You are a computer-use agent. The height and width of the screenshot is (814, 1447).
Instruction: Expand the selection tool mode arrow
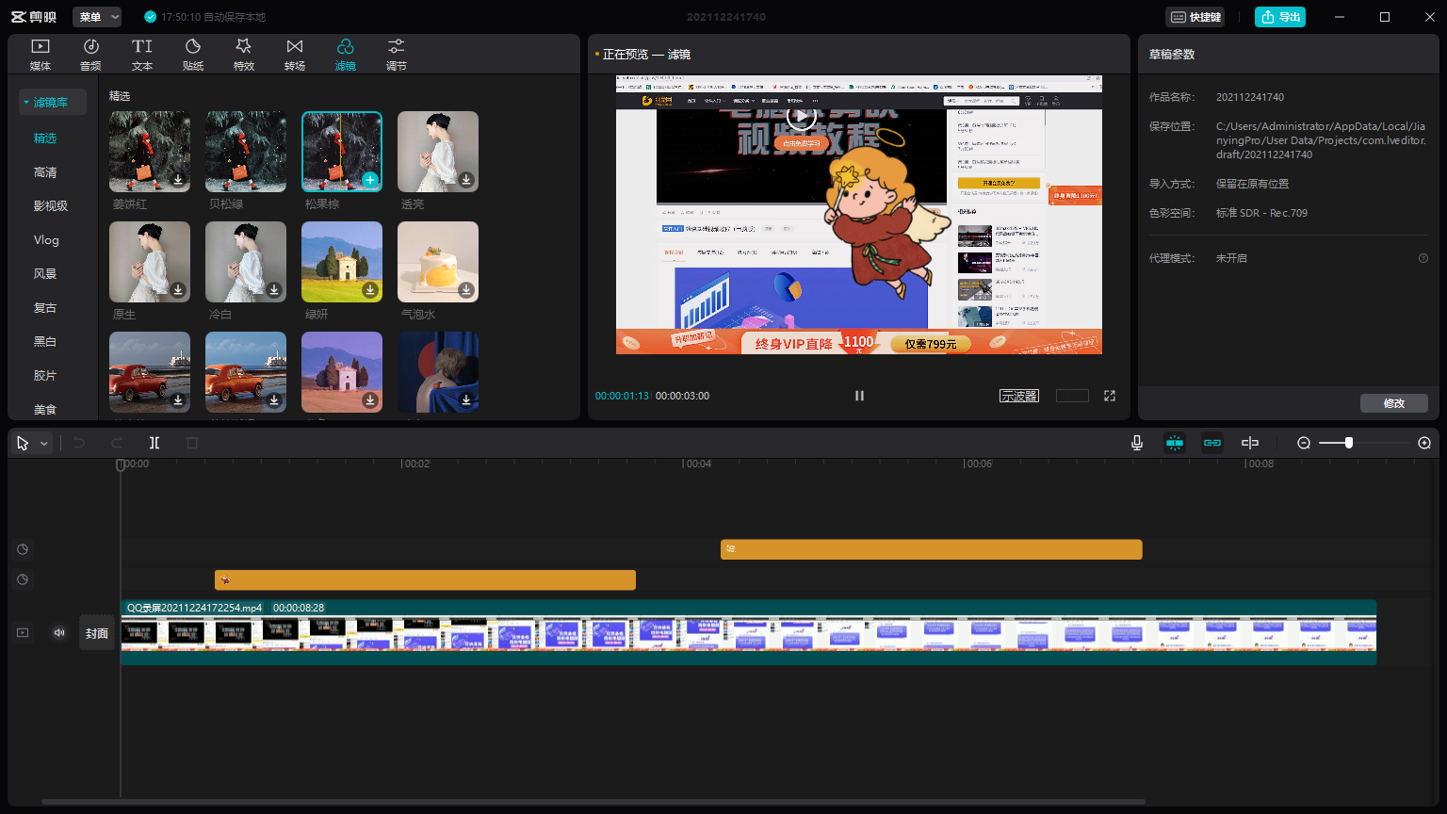pyautogui.click(x=43, y=444)
